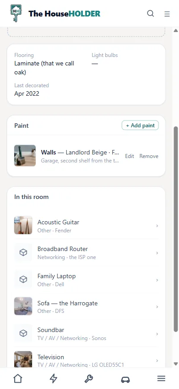The image size is (179, 389).
Task: Open the Sofa — the Harrogate item
Action: point(86,307)
